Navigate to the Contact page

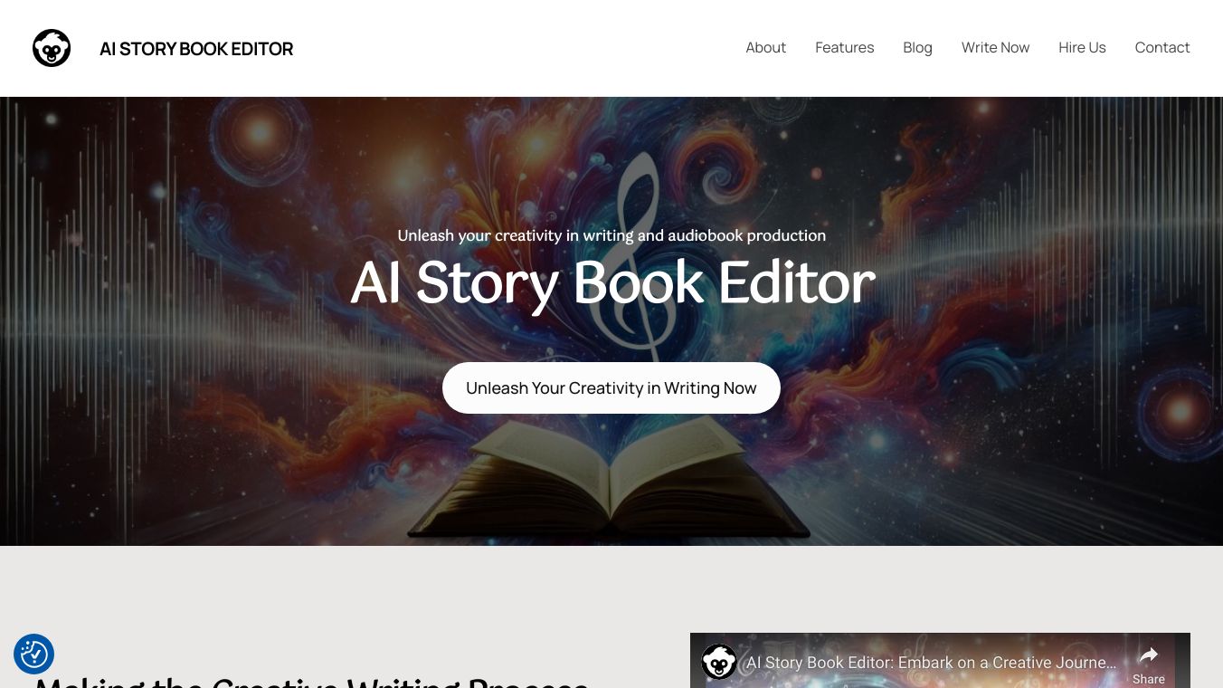[x=1162, y=48]
